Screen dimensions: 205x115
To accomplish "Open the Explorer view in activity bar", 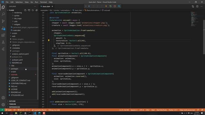I will (x=3, y=7).
